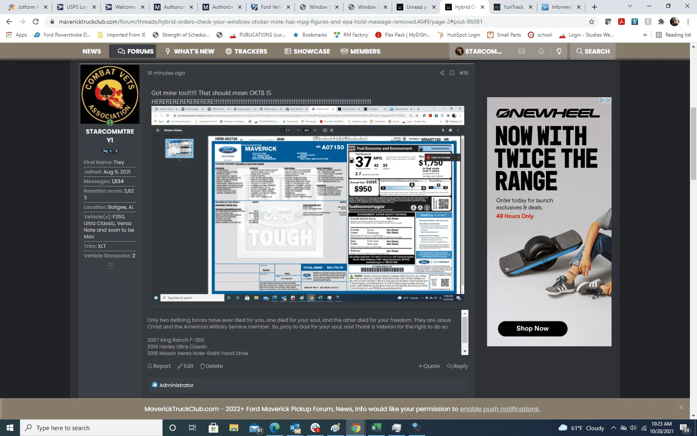Screen dimensions: 697x436
Task: Open the Windows Start menu
Action: (x=10, y=428)
